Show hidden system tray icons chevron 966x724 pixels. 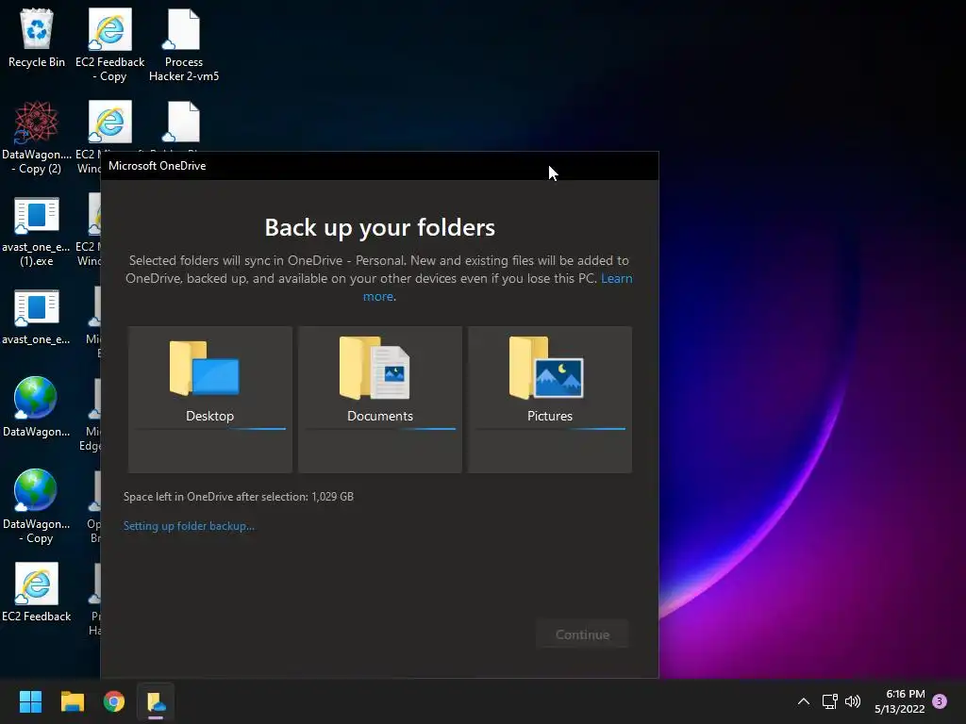coord(804,701)
